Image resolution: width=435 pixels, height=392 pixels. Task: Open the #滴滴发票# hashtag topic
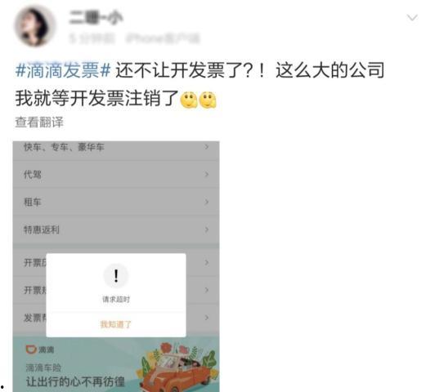[63, 70]
